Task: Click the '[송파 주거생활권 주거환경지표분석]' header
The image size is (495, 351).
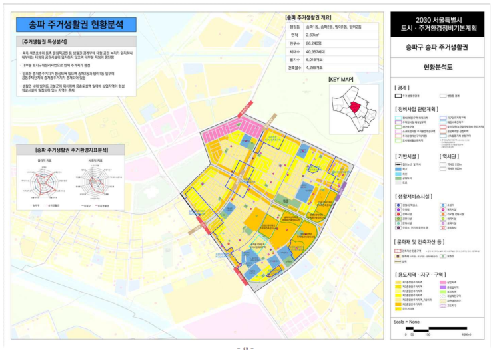Action: pyautogui.click(x=71, y=150)
